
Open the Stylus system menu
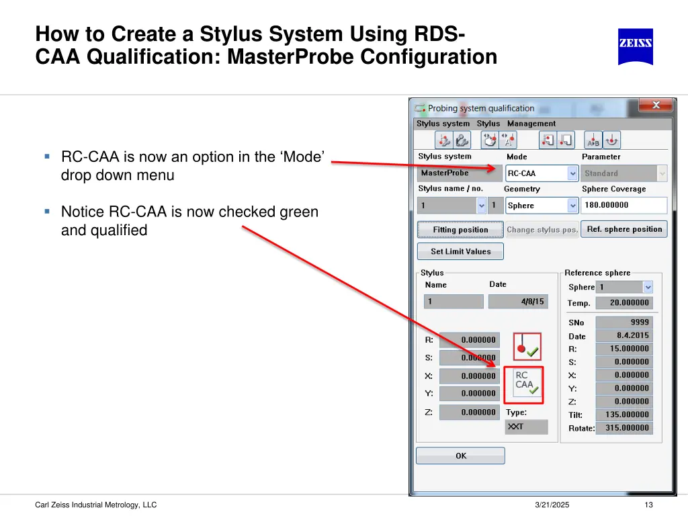443,124
